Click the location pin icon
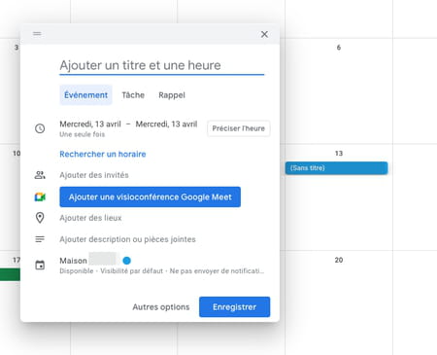The width and height of the screenshot is (437, 355). click(x=40, y=218)
